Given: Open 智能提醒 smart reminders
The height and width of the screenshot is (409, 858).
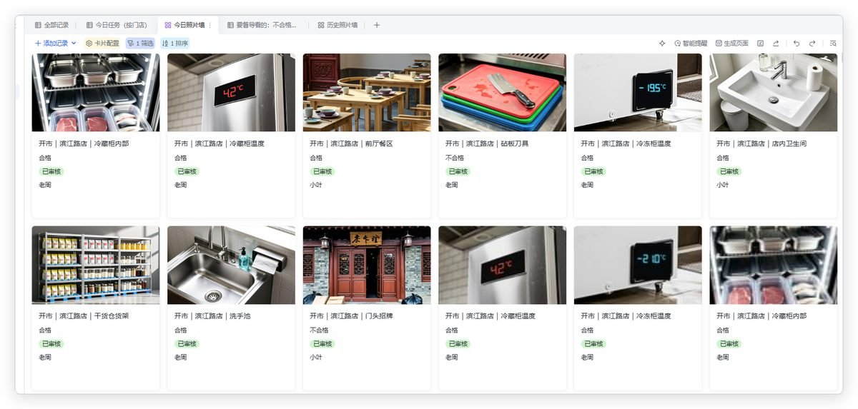Looking at the screenshot, I should coord(691,44).
